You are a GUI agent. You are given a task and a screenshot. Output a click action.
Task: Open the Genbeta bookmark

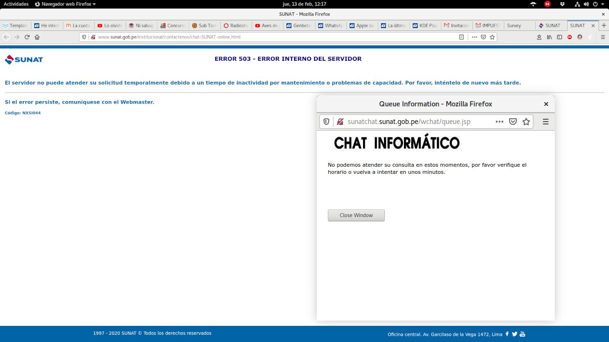pyautogui.click(x=298, y=25)
